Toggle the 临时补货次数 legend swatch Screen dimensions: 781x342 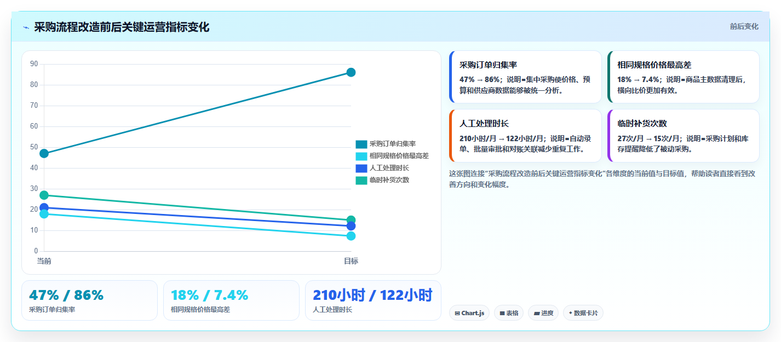point(361,180)
